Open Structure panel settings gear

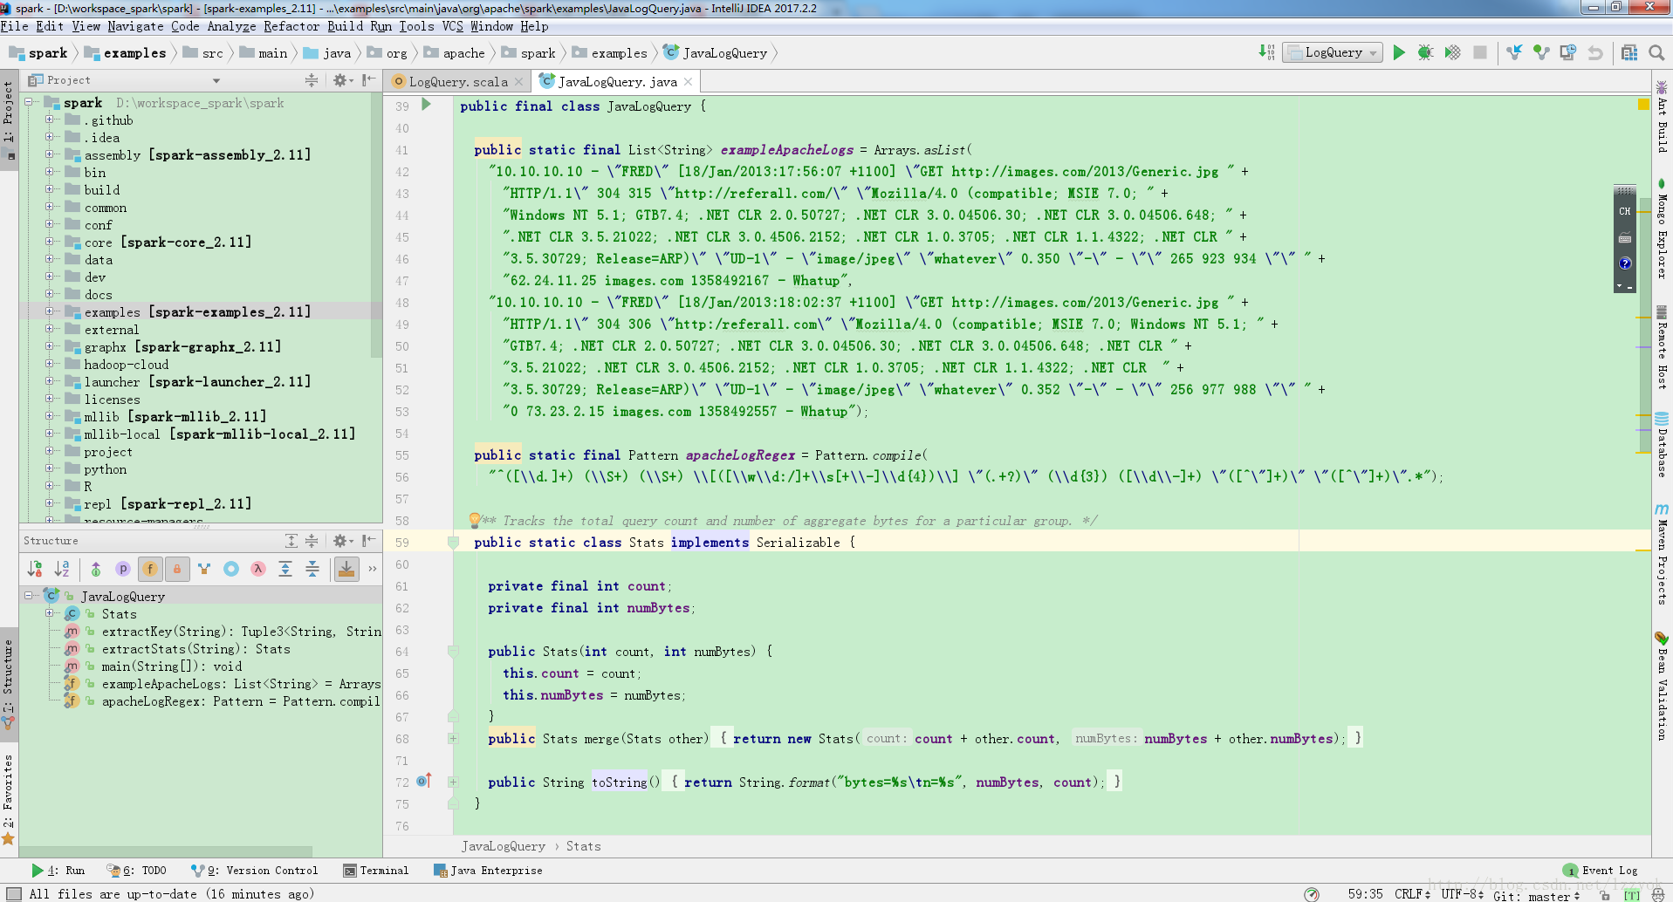click(342, 541)
